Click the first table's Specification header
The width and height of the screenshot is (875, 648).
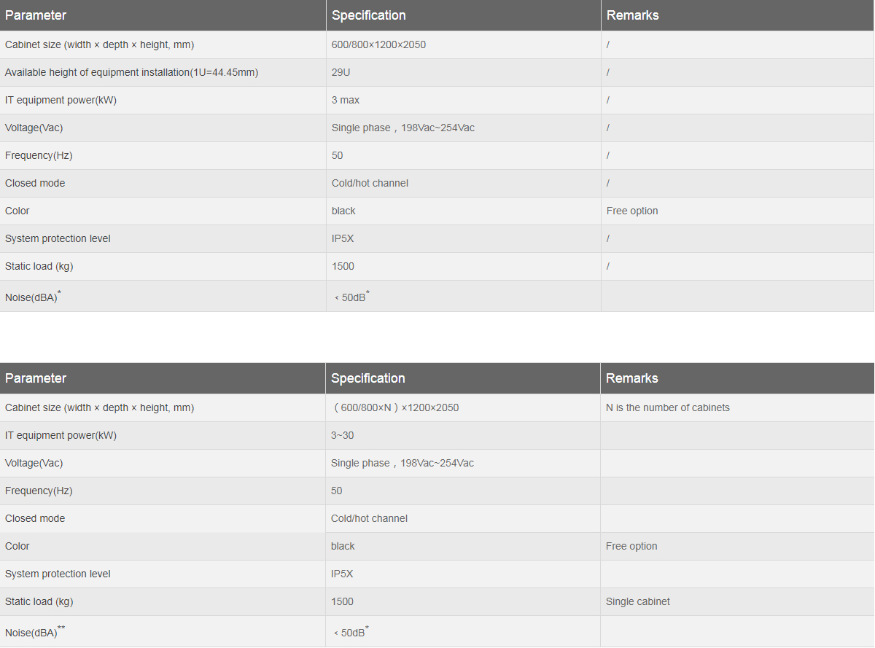(368, 15)
